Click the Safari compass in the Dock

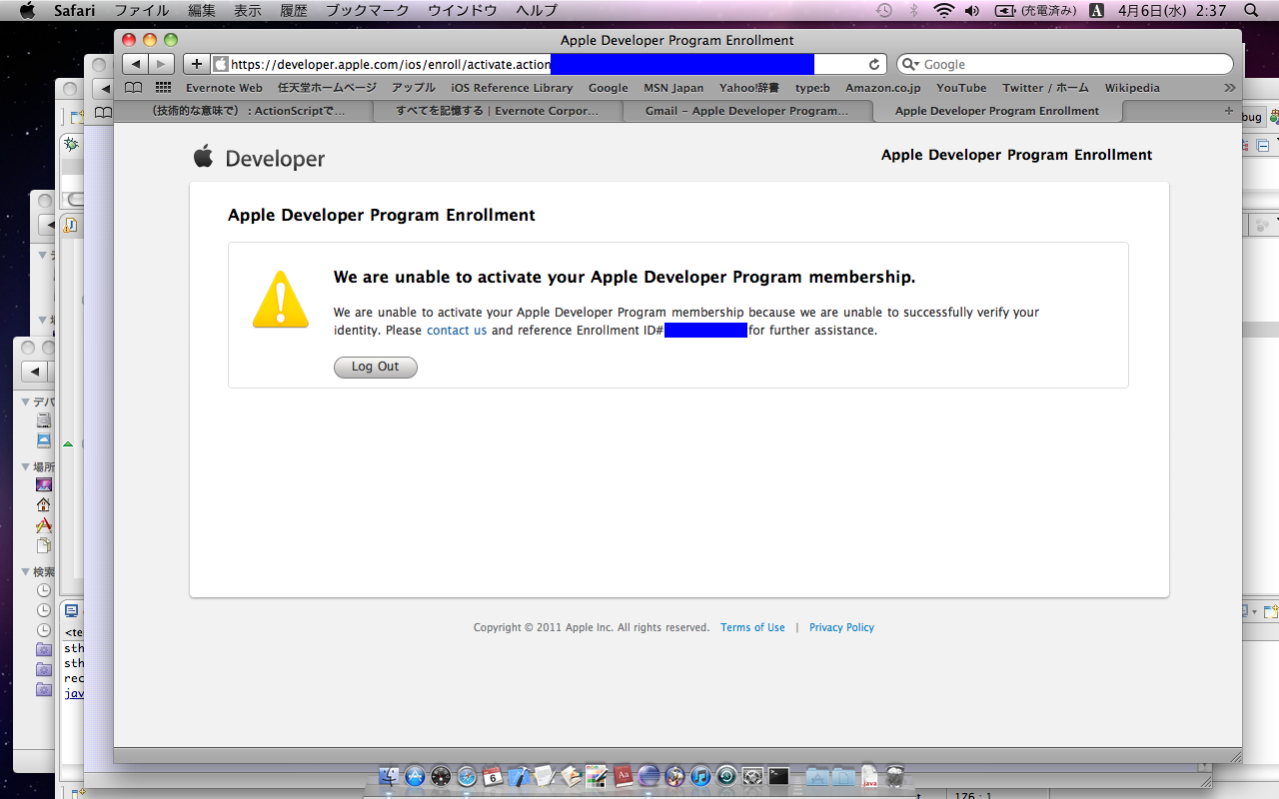pos(468,776)
